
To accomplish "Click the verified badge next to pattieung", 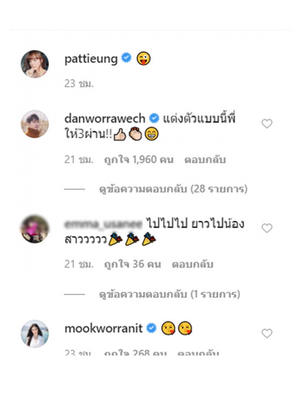I will click(x=126, y=58).
